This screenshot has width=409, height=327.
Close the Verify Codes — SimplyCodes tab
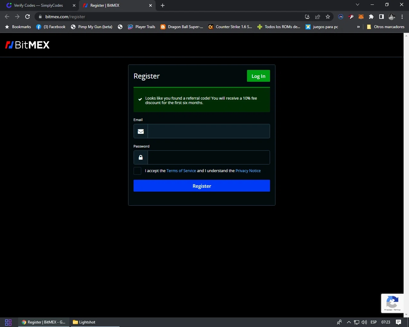74,5
